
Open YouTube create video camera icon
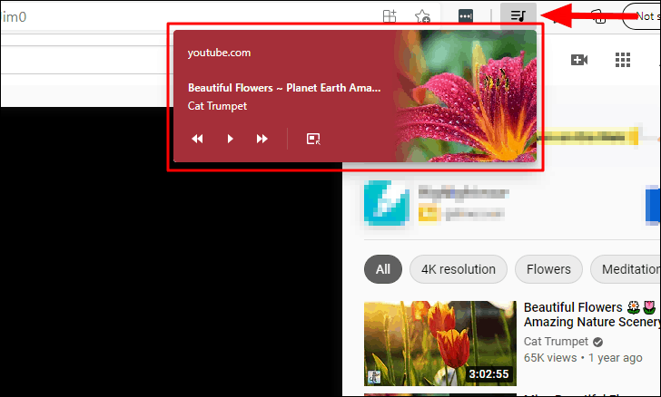[579, 60]
